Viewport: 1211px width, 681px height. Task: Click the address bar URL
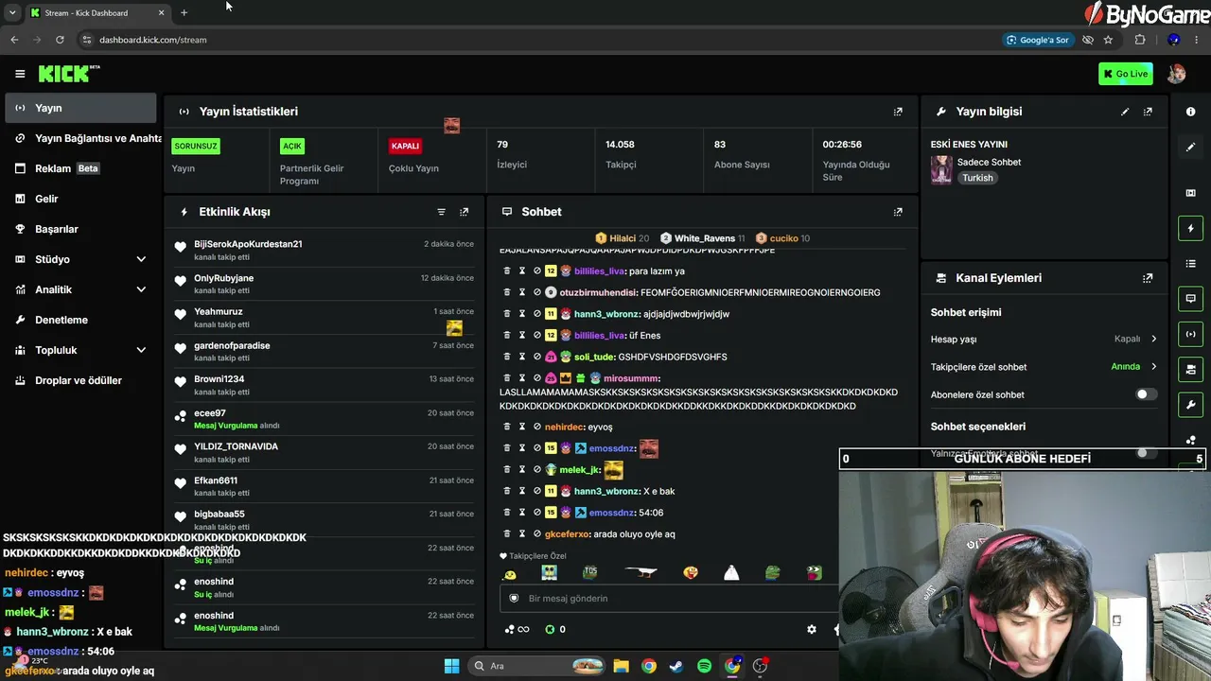[152, 40]
